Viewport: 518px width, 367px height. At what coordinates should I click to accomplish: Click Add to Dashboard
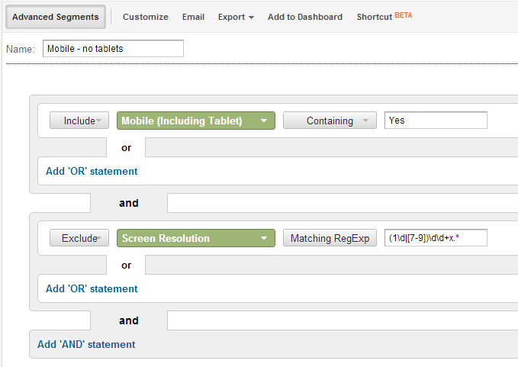click(304, 17)
